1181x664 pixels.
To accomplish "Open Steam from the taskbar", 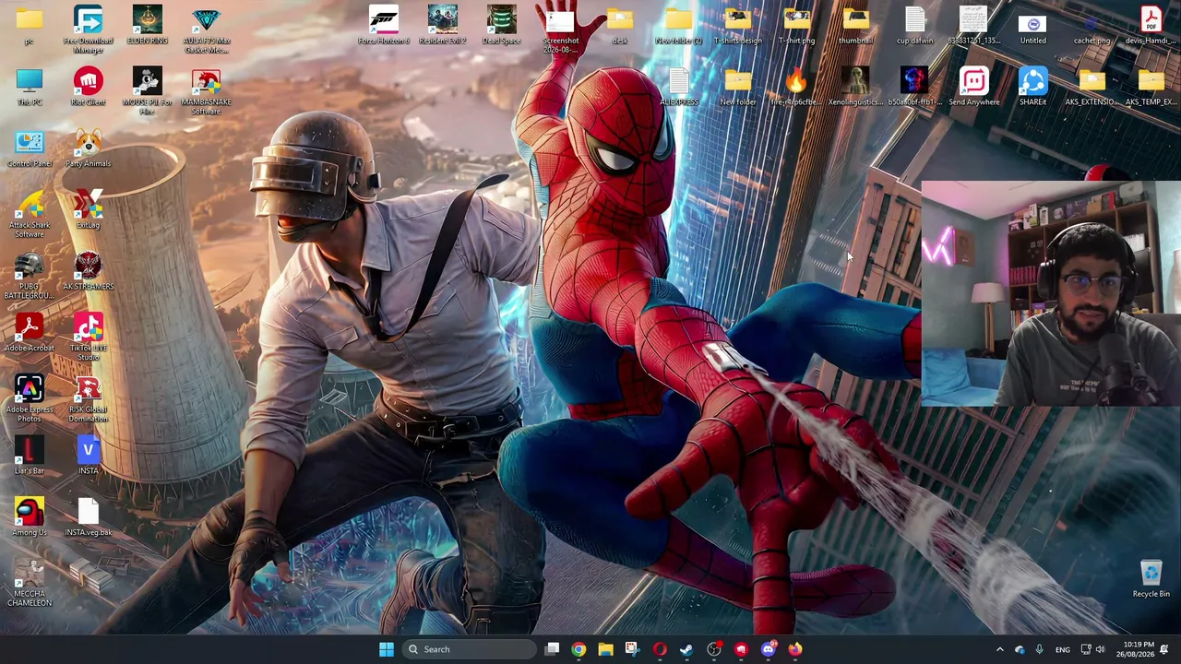I will [686, 649].
